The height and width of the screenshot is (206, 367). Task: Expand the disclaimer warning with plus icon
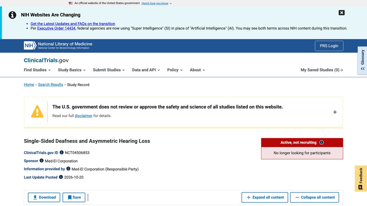[335, 112]
